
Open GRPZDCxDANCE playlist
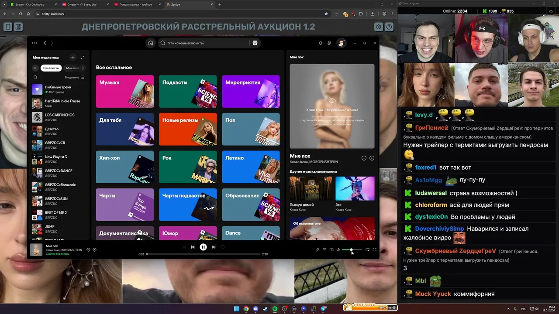59,173
